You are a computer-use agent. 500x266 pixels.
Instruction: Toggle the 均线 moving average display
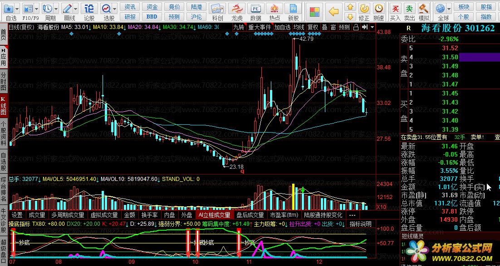coord(299,27)
